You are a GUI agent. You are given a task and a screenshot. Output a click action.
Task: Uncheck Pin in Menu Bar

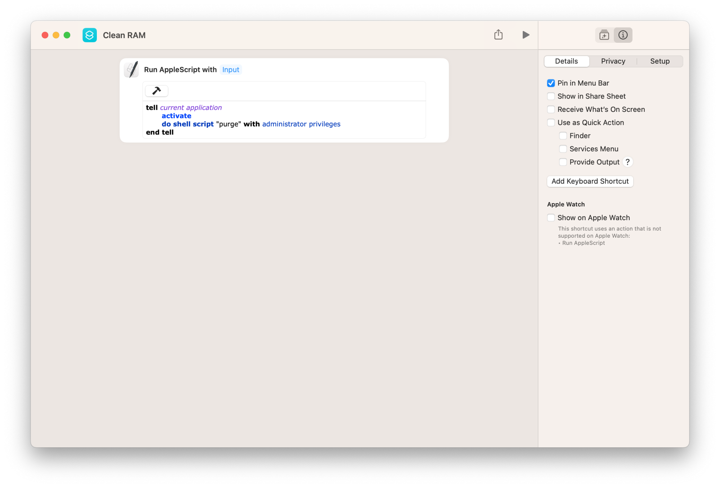tap(551, 83)
